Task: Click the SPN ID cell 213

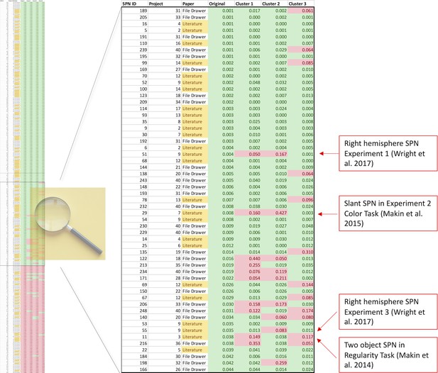Action: click(x=135, y=265)
